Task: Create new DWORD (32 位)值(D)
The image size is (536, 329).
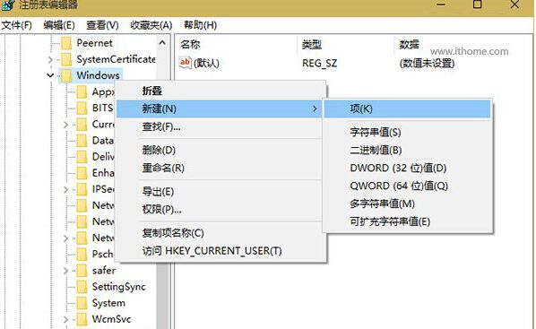Action: pyautogui.click(x=407, y=168)
